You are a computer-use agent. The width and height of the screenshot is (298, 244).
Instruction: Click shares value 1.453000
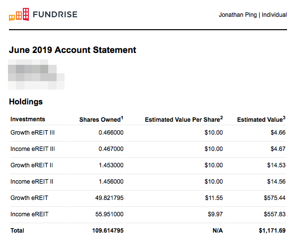point(111,165)
